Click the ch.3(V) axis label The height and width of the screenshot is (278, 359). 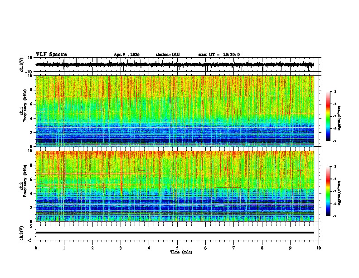click(x=21, y=233)
